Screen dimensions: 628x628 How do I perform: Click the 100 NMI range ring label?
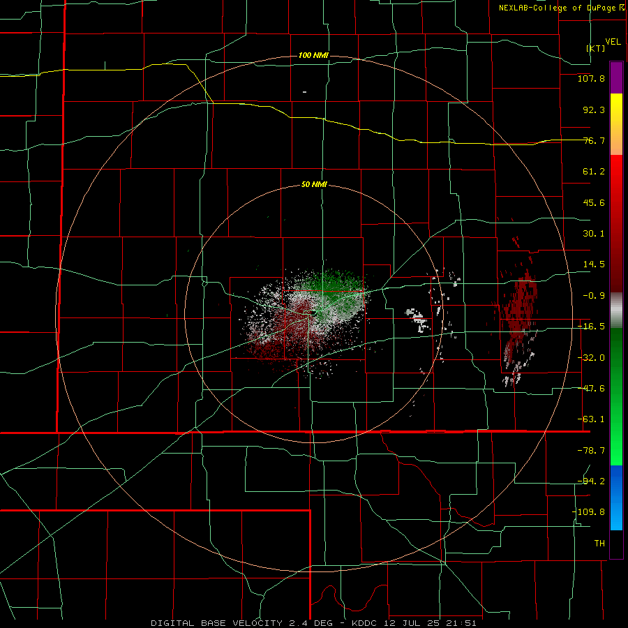[x=313, y=55]
